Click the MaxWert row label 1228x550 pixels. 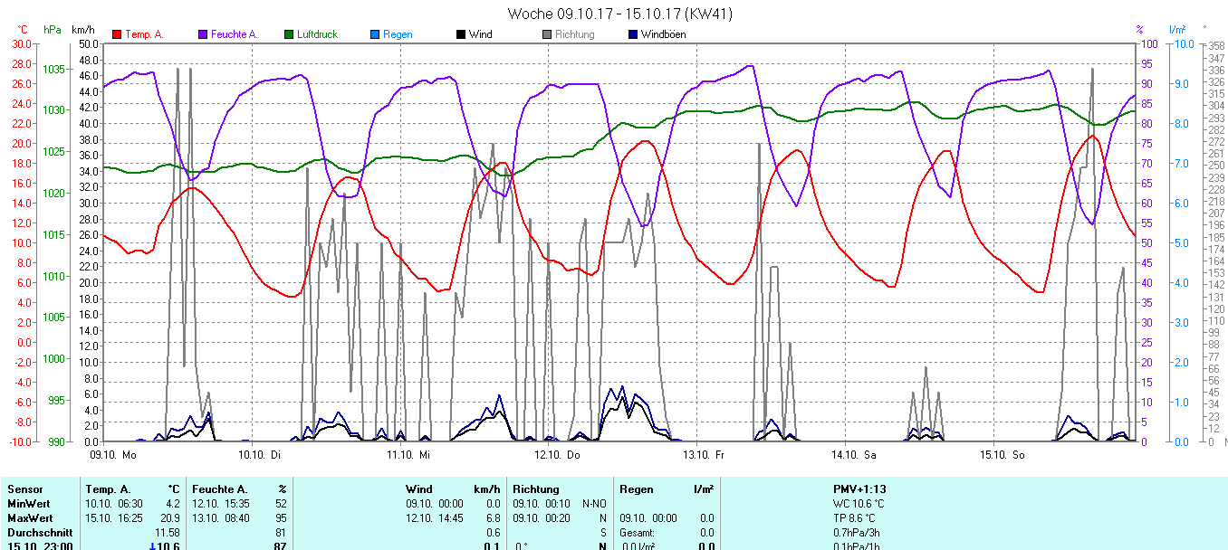click(28, 518)
